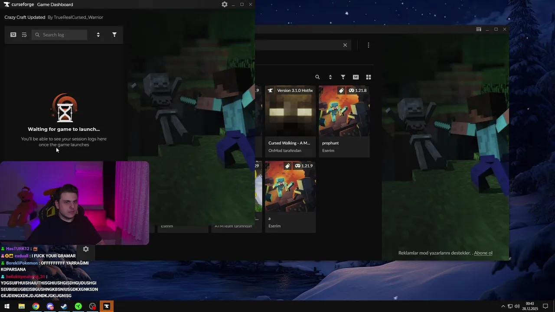Open CurseForge from taskbar
The image size is (555, 312).
pos(107,306)
